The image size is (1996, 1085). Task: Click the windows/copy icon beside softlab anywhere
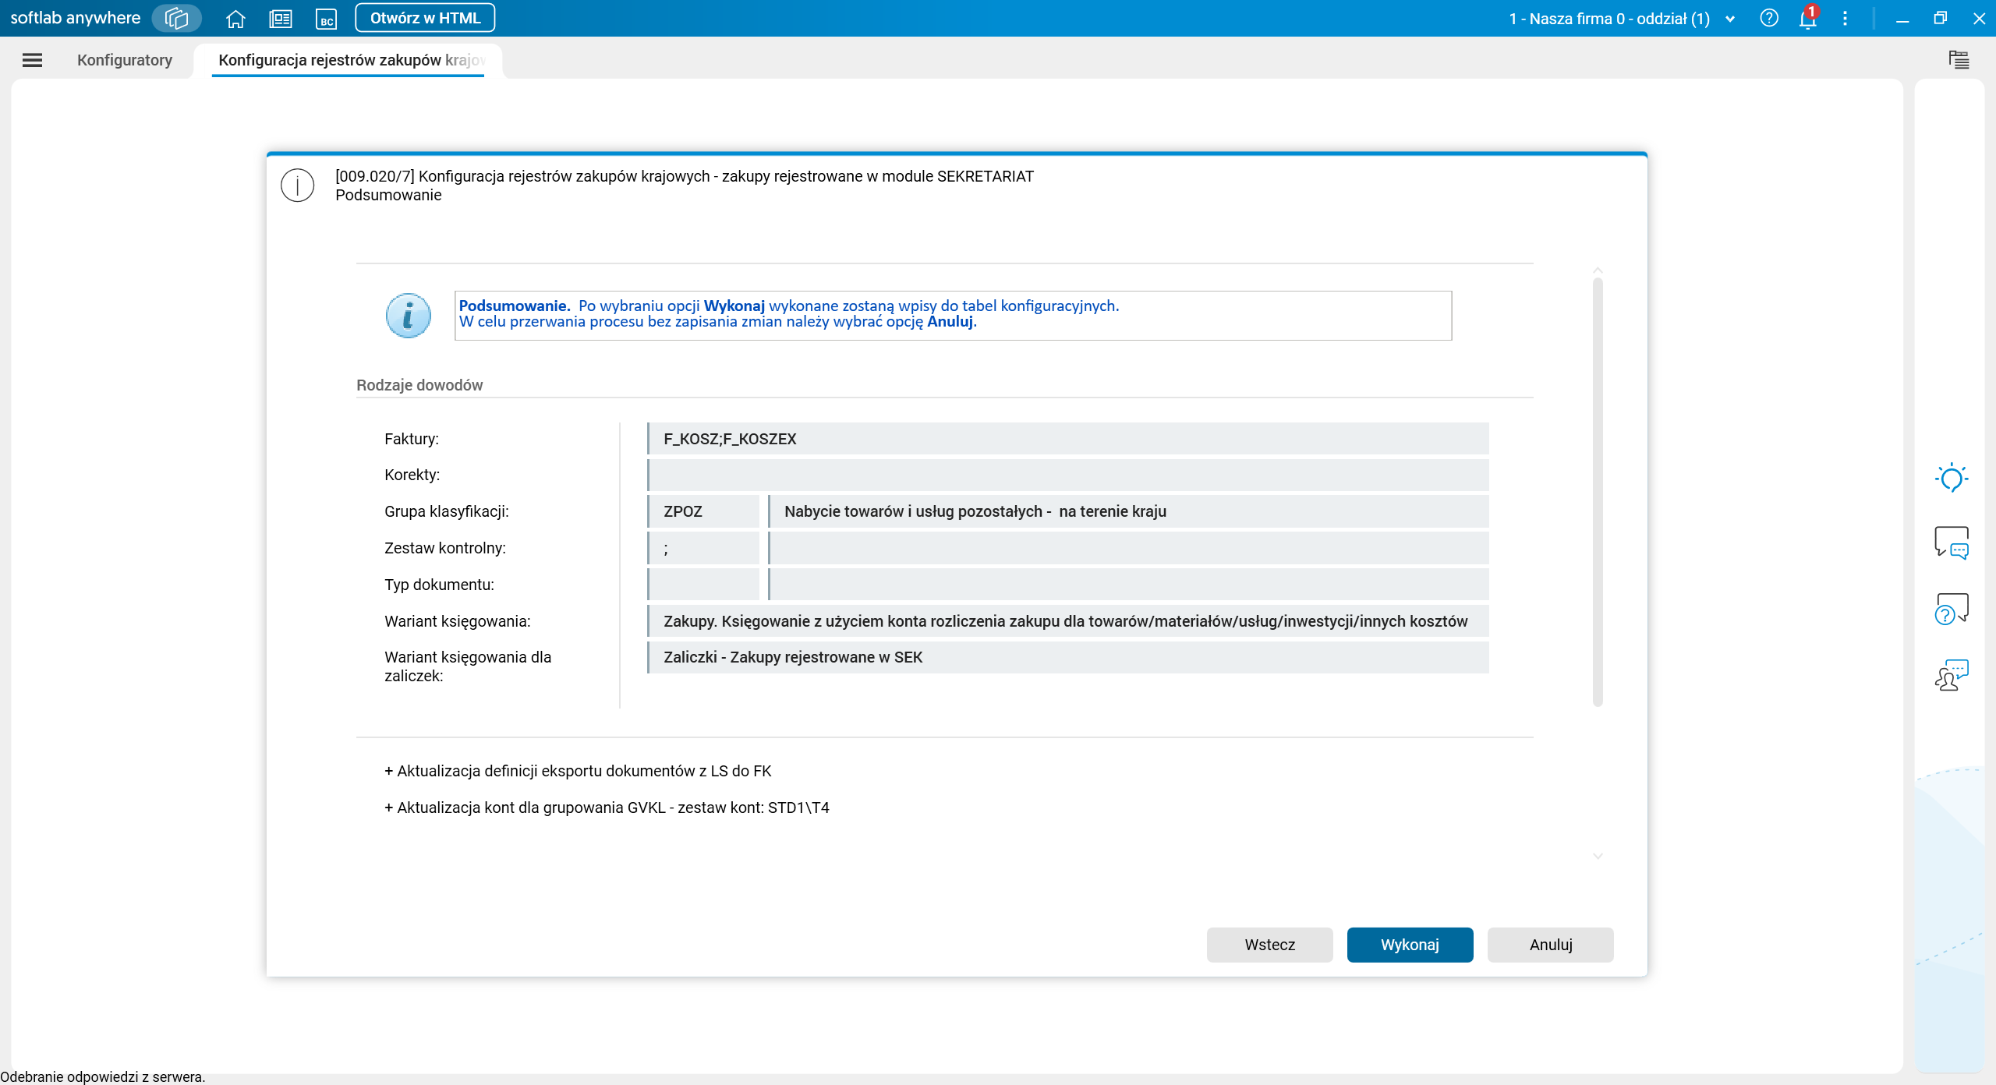pyautogui.click(x=176, y=18)
